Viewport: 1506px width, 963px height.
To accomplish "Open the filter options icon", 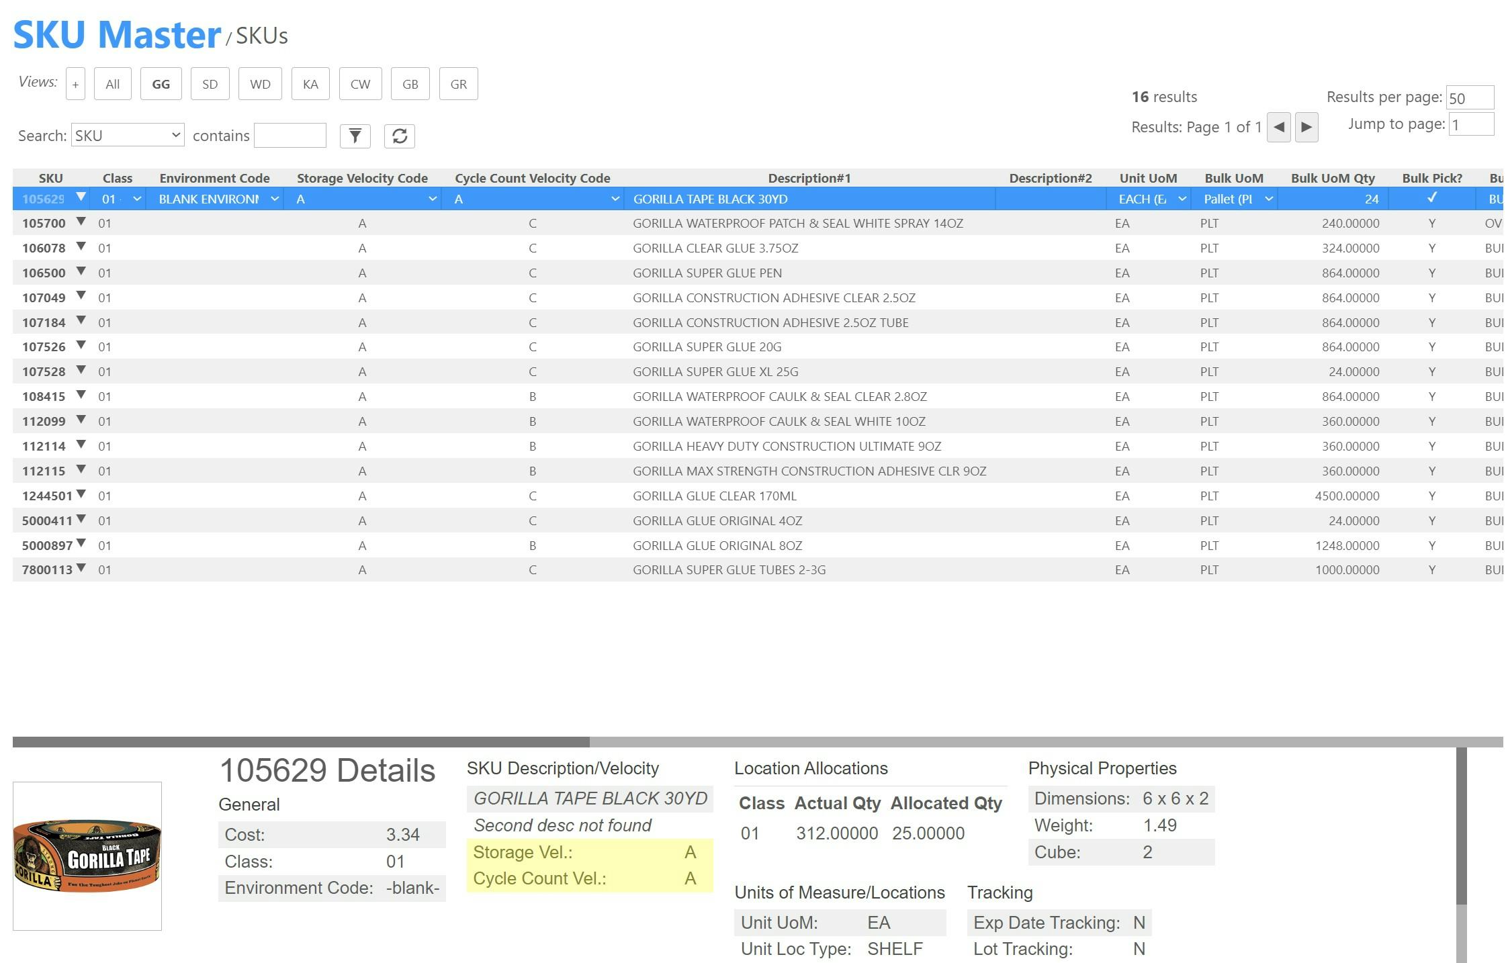I will click(x=355, y=136).
